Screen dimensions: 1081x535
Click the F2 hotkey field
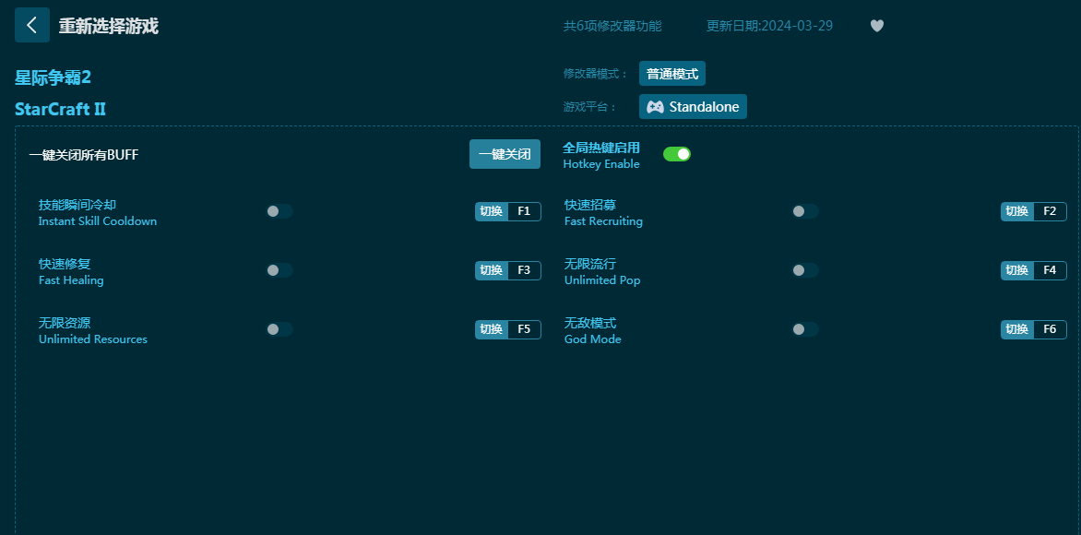click(x=1050, y=211)
